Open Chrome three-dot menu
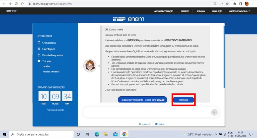The height and width of the screenshot is (138, 257). 253,4
